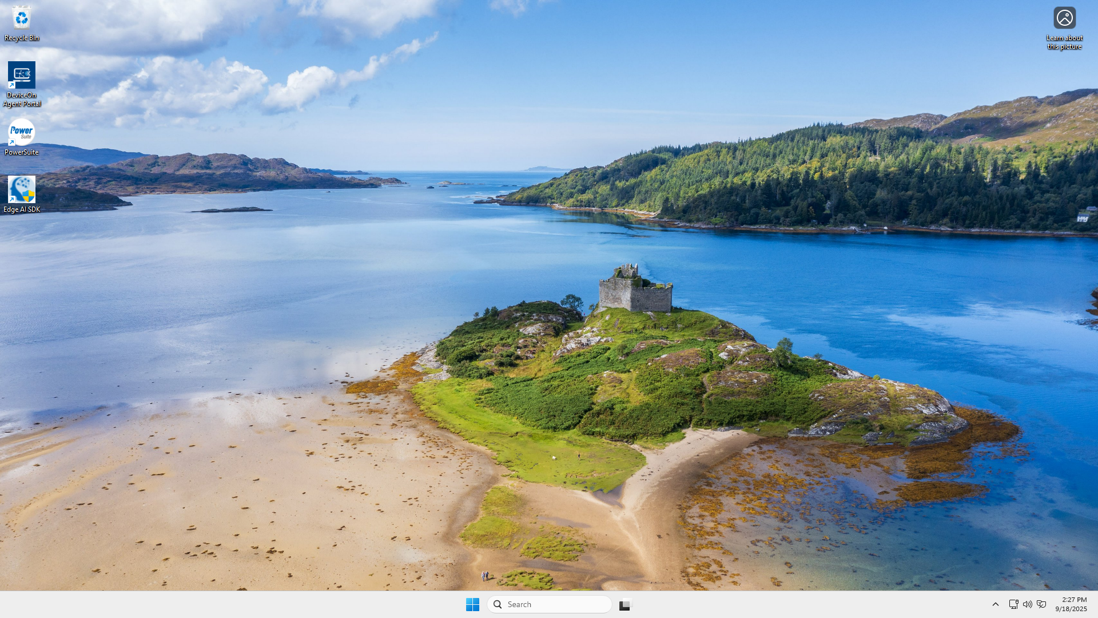
Task: Click the magnifier icon in Search
Action: click(x=498, y=604)
